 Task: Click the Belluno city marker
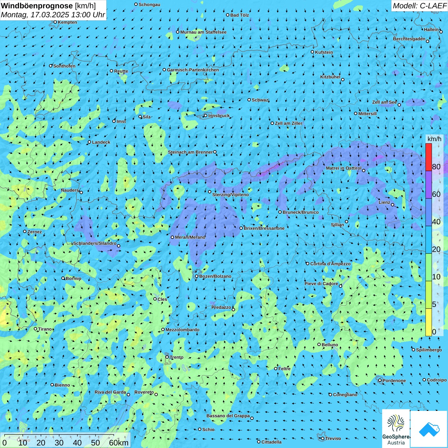319,344
